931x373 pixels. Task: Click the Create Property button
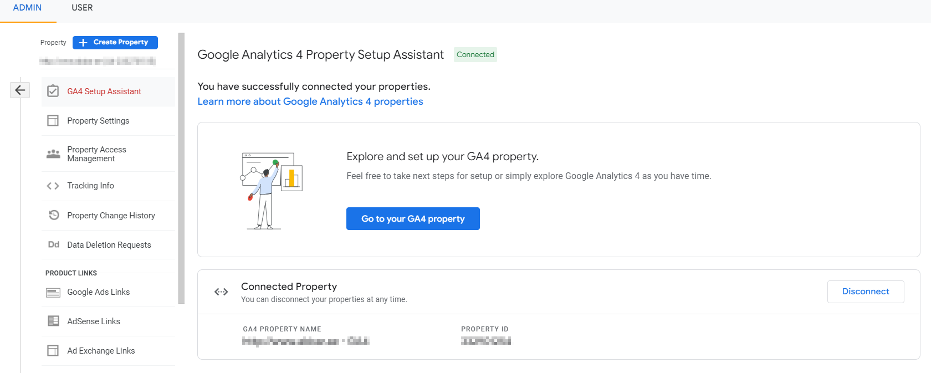click(115, 42)
